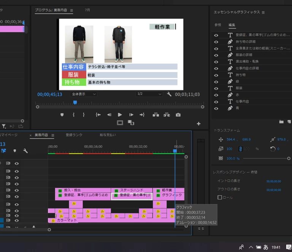This screenshot has height=252, width=292.
Task: Click the イントロの長さ timecode value
Action: point(274,181)
